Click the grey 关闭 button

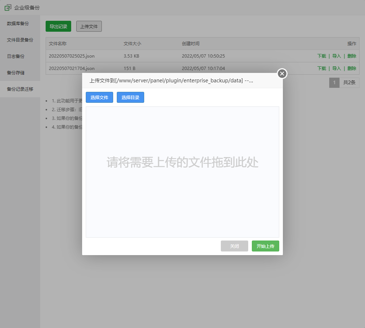click(x=234, y=246)
